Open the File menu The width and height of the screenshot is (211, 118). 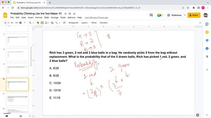[12, 17]
